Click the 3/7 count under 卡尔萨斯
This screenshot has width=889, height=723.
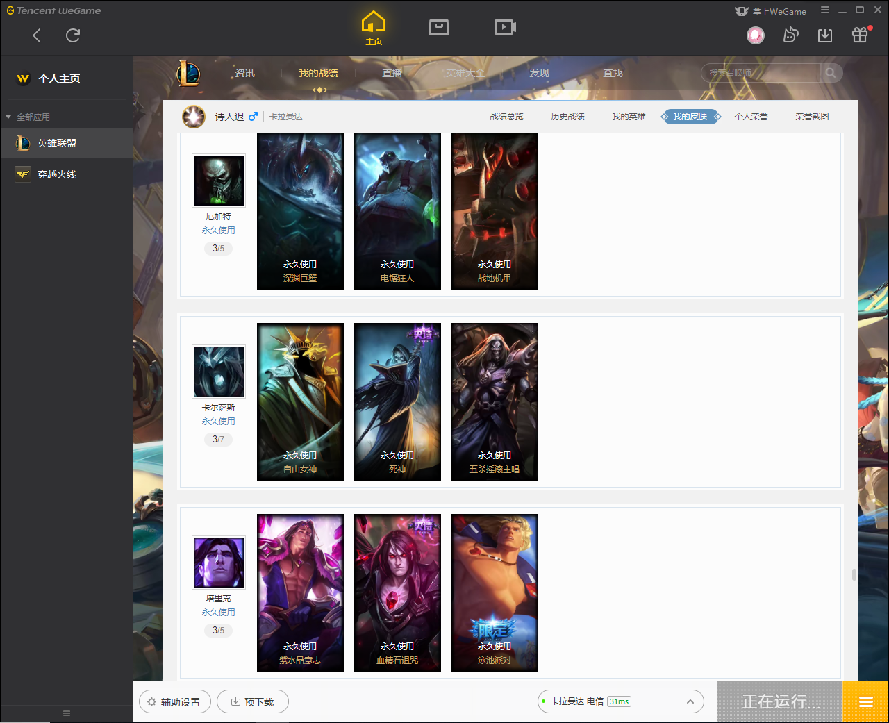pos(219,439)
